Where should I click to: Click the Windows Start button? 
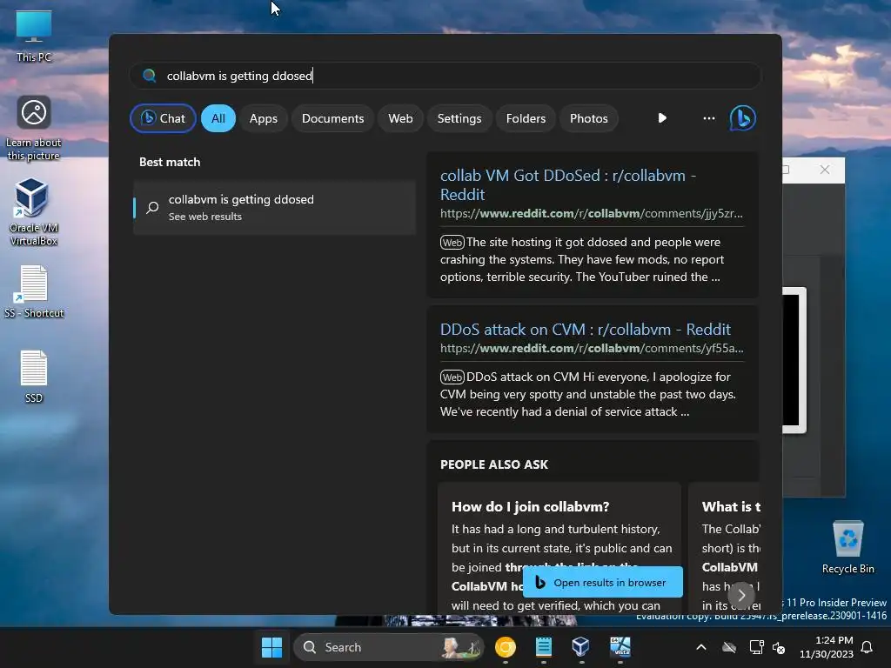click(x=271, y=647)
